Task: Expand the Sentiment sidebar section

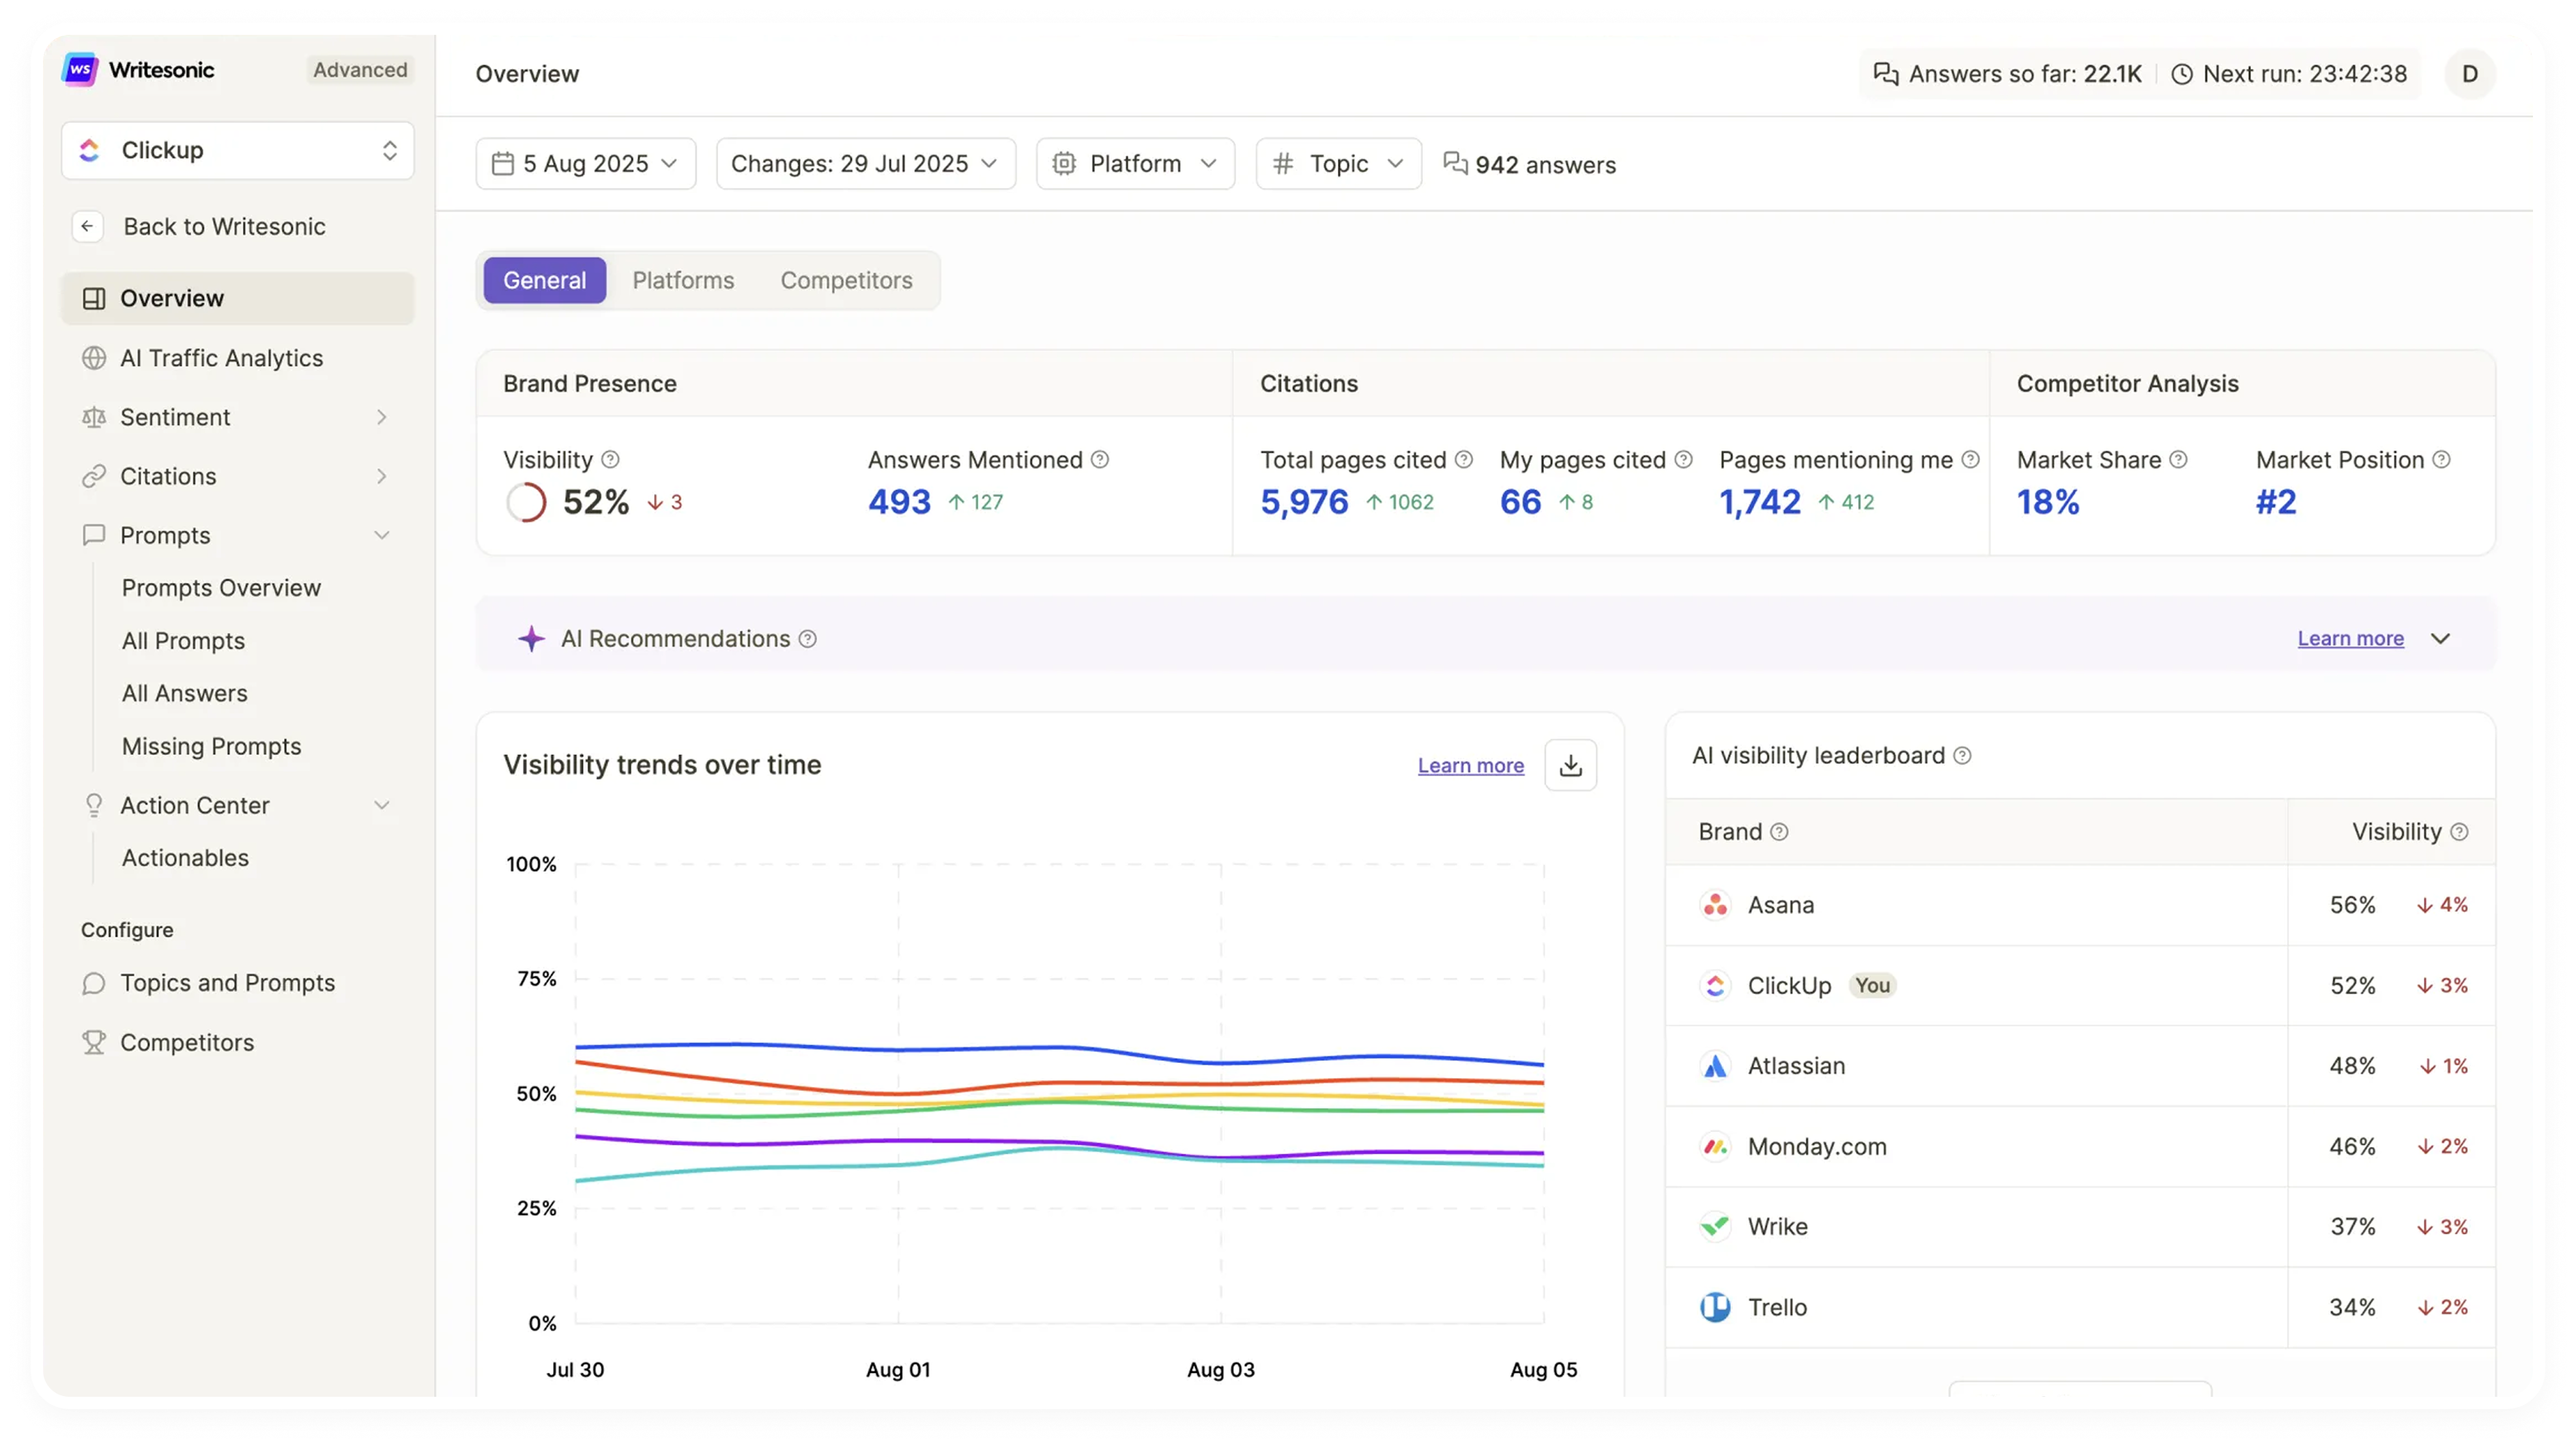Action: coord(381,417)
